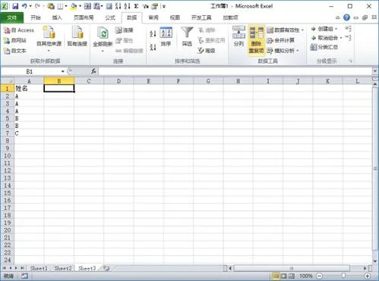Switch to the 开发工具 (Developer) tab
The width and height of the screenshot is (379, 281).
point(201,17)
